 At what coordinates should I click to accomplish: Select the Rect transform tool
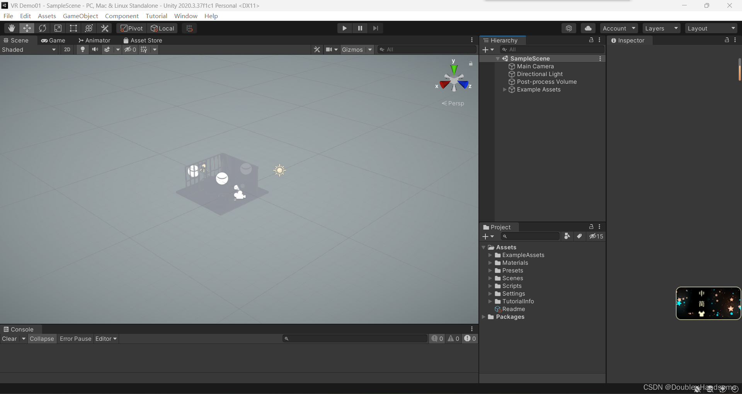[x=73, y=28]
